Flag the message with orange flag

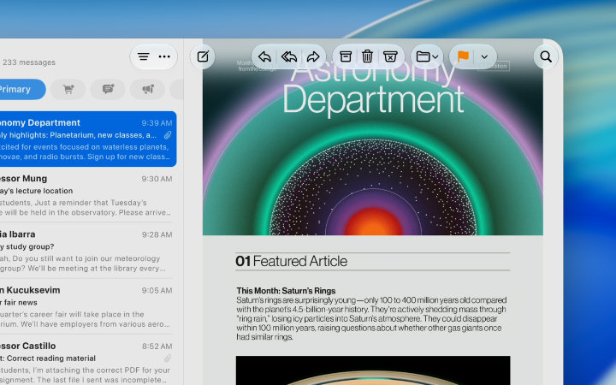point(463,56)
